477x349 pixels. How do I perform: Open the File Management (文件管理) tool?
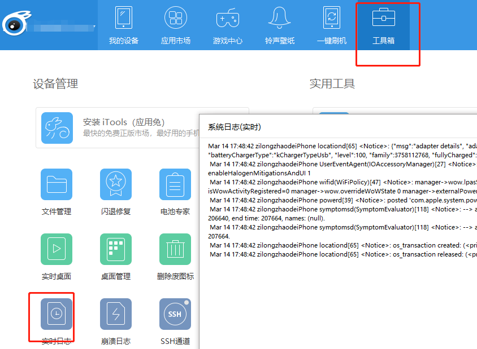57,184
